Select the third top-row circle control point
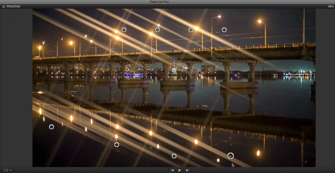This screenshot has width=335, height=173. pos(191,30)
